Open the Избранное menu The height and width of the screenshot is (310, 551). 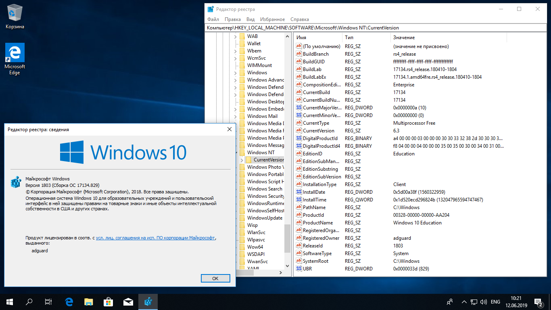pyautogui.click(x=273, y=19)
